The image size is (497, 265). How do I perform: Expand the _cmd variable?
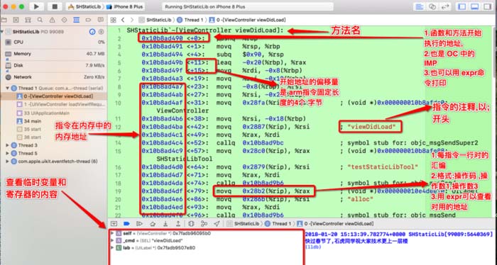click(x=112, y=241)
